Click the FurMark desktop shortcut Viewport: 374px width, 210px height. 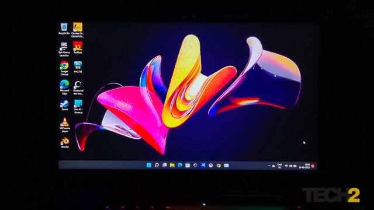tap(78, 48)
